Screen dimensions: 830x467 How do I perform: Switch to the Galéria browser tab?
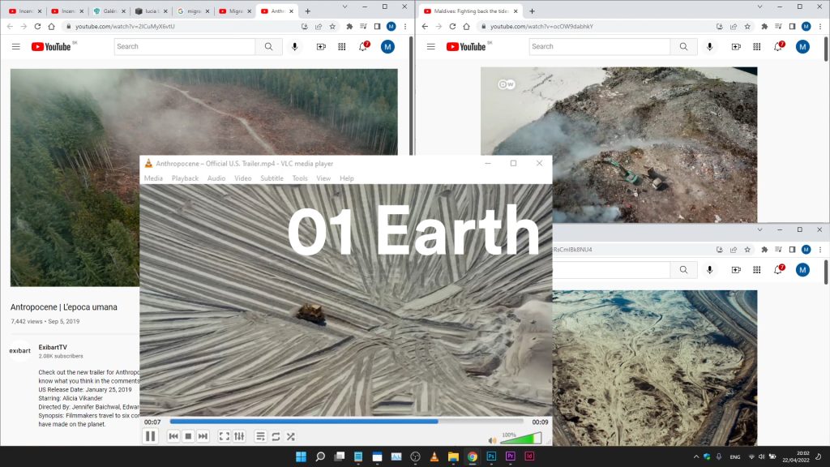[110, 11]
